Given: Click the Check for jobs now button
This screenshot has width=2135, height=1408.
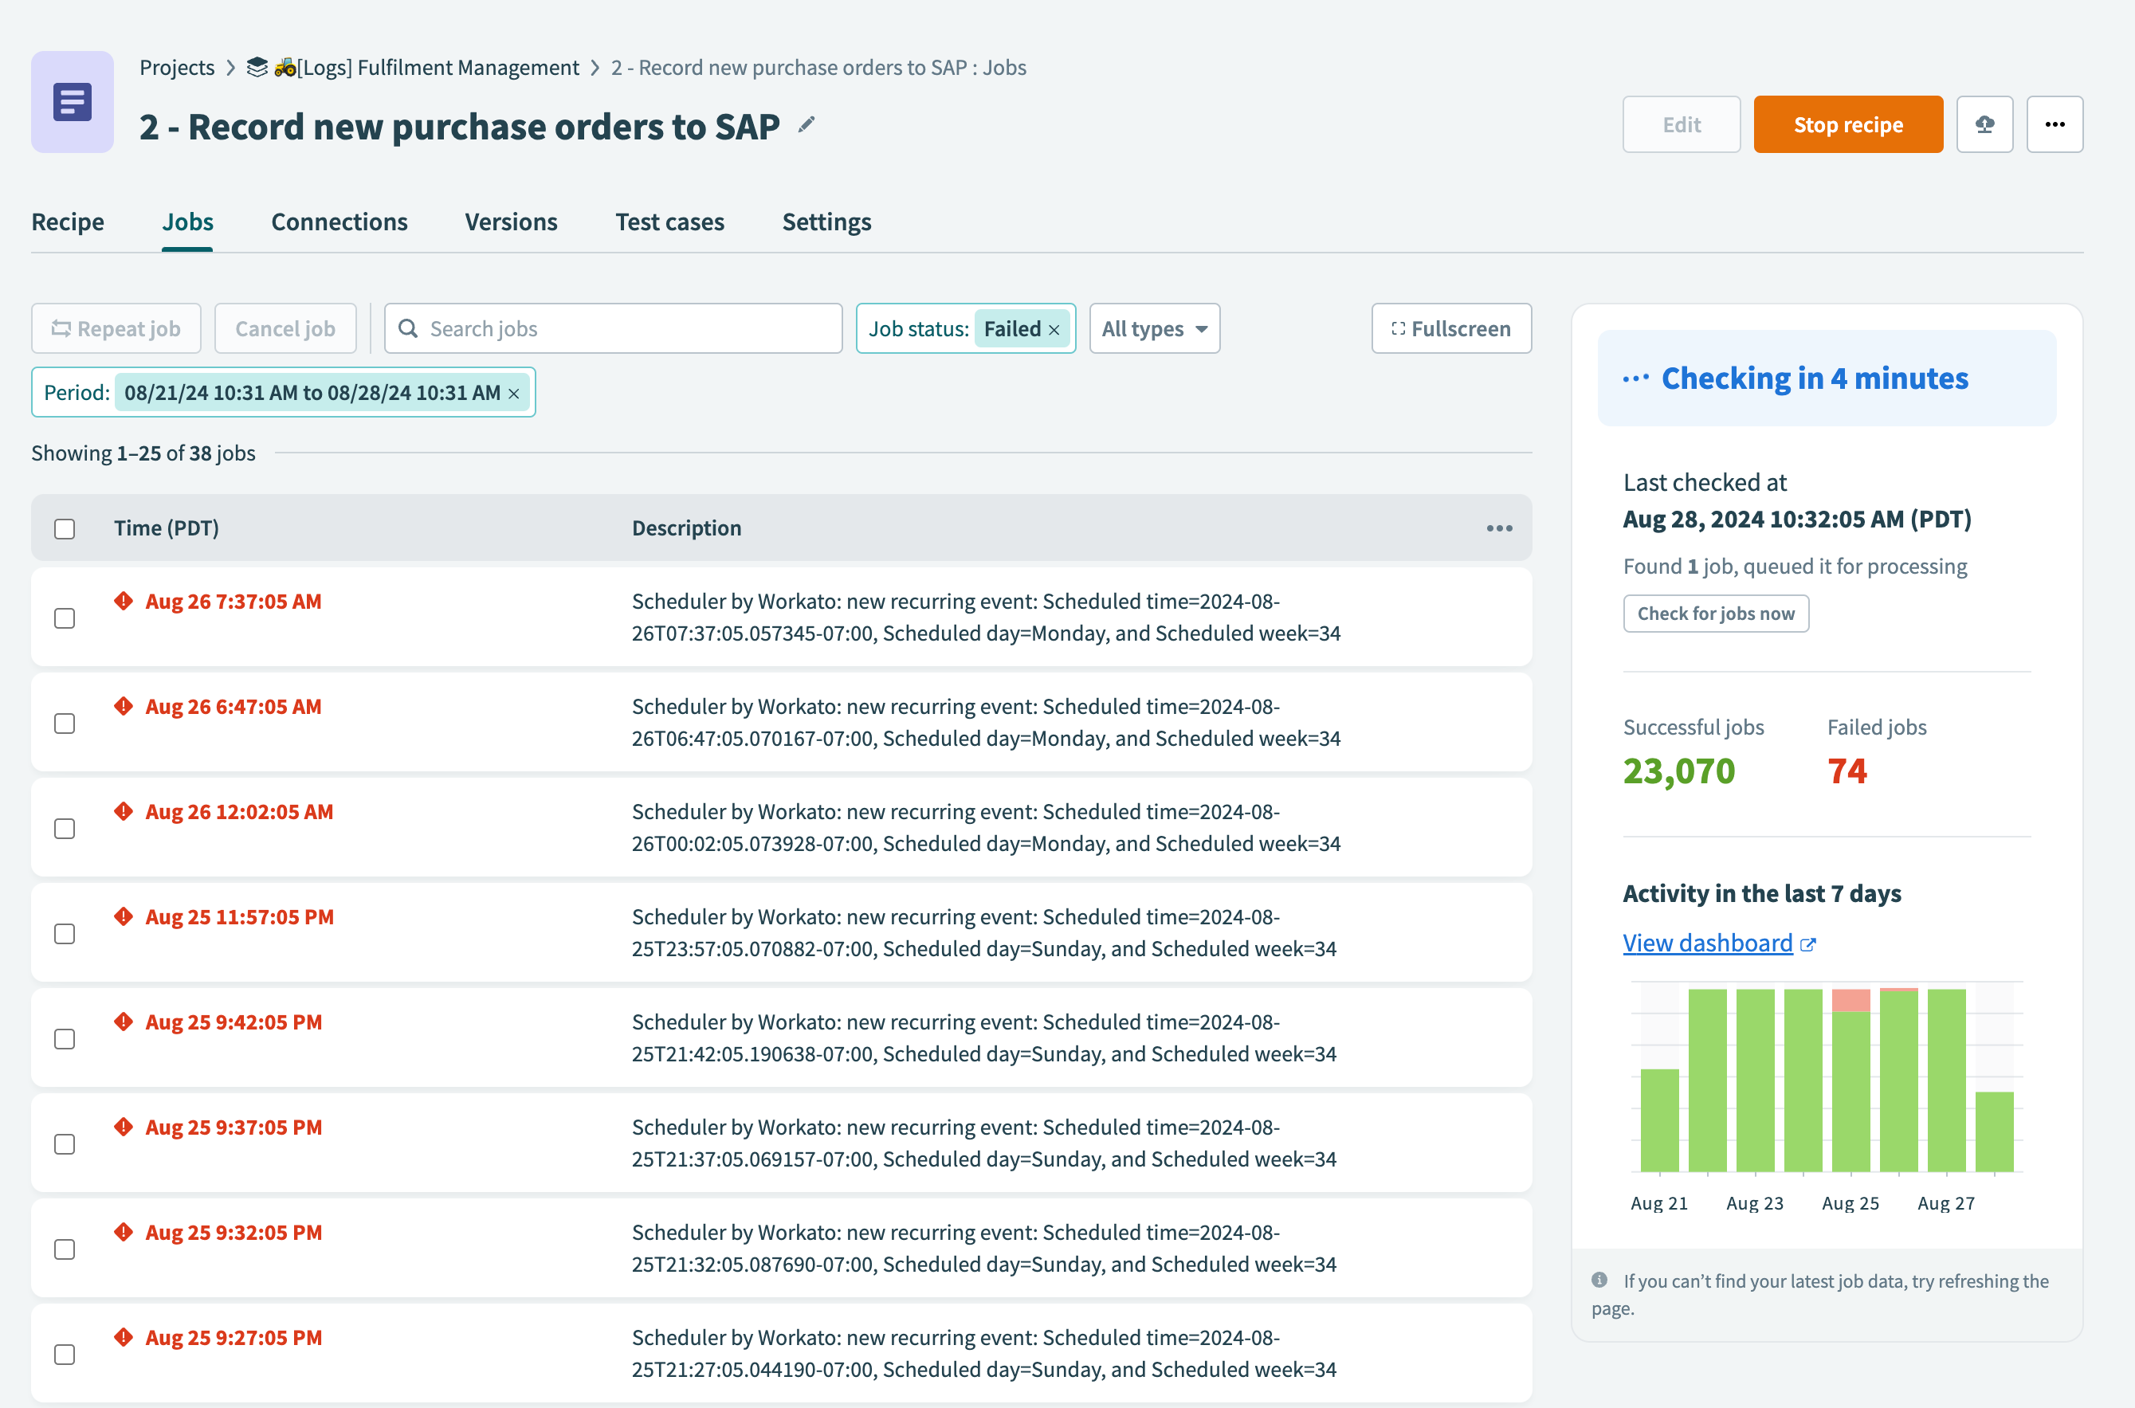Looking at the screenshot, I should [1714, 613].
